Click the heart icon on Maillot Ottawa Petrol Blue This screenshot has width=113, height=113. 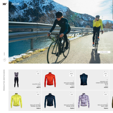(x=73, y=92)
